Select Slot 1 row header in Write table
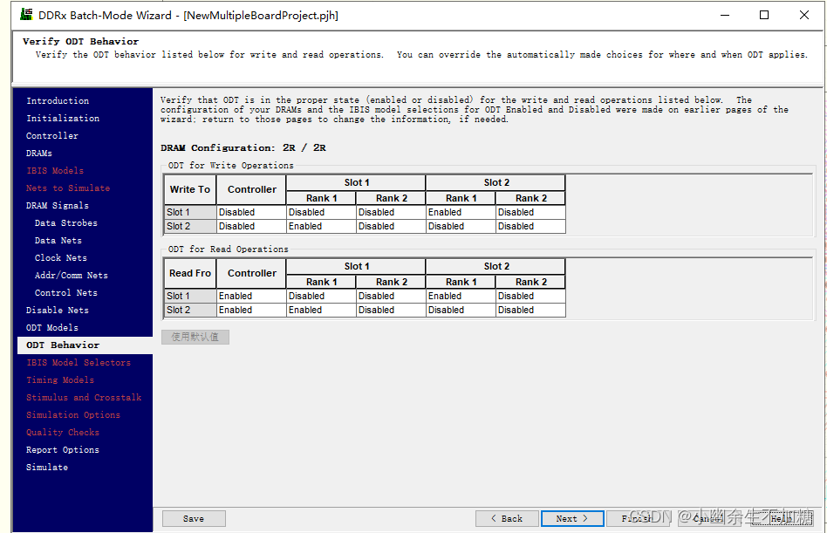The height and width of the screenshot is (533, 827). tap(190, 212)
